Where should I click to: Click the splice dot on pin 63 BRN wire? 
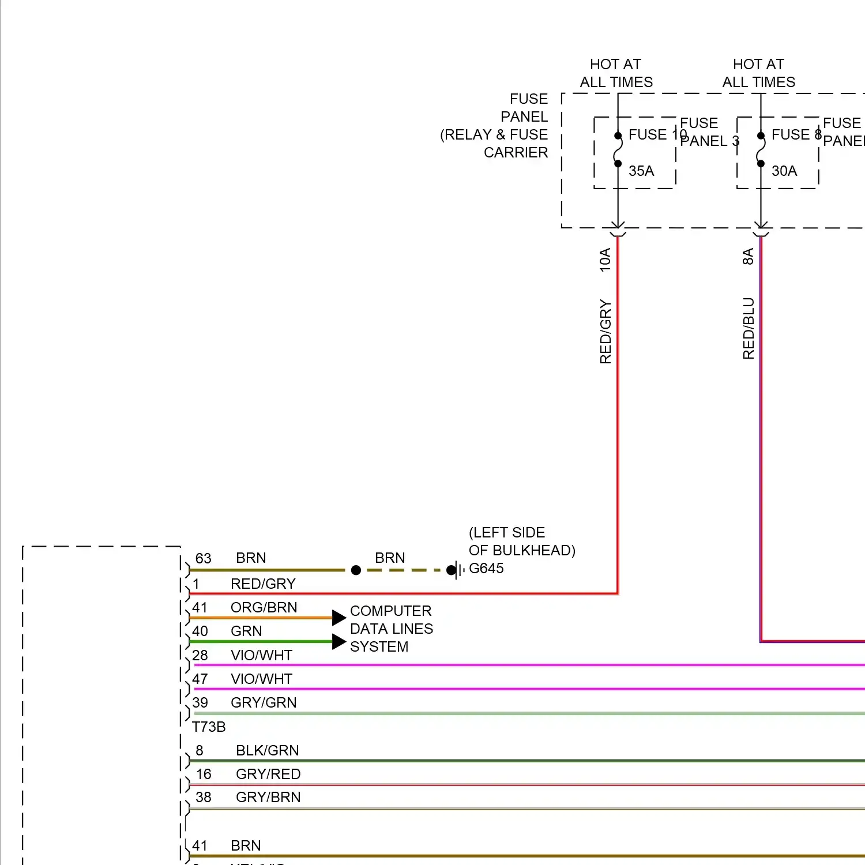(356, 570)
